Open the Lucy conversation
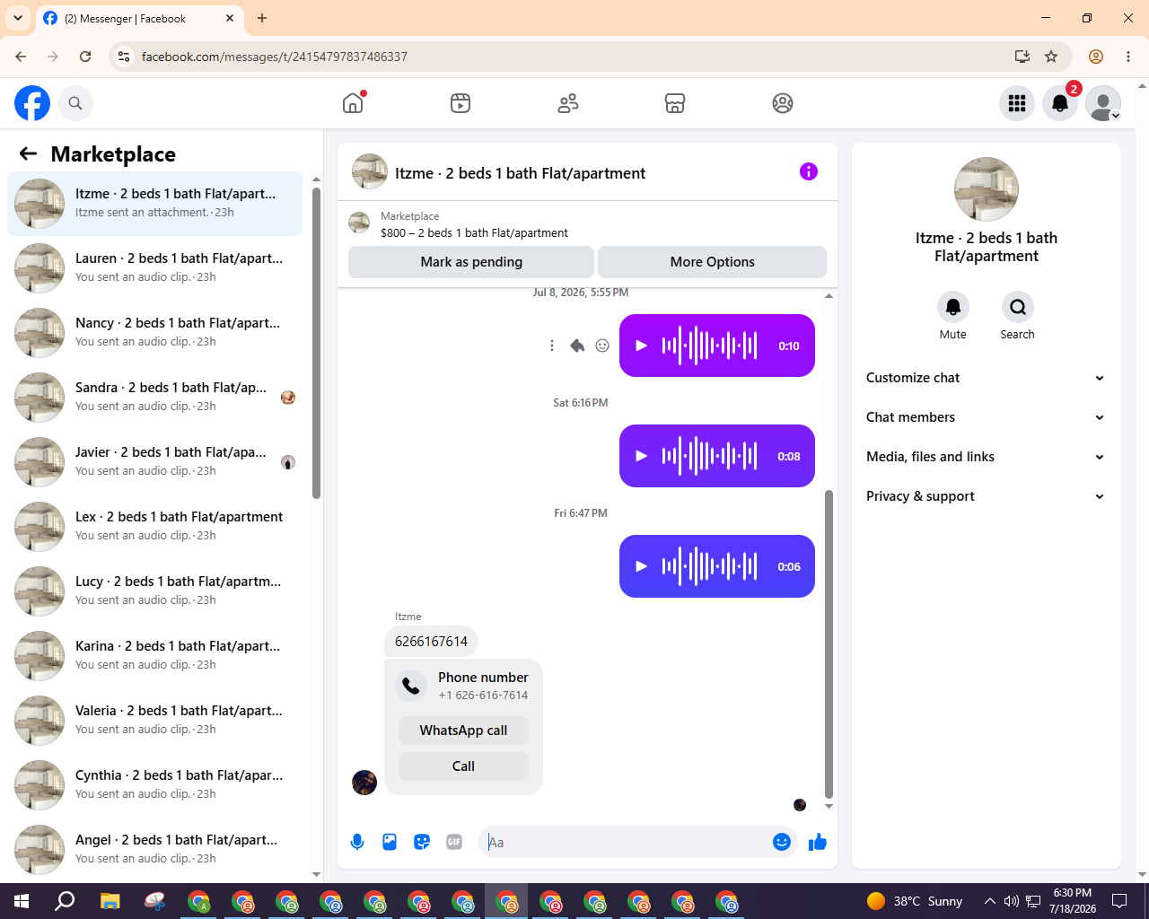The image size is (1149, 919). (x=155, y=591)
